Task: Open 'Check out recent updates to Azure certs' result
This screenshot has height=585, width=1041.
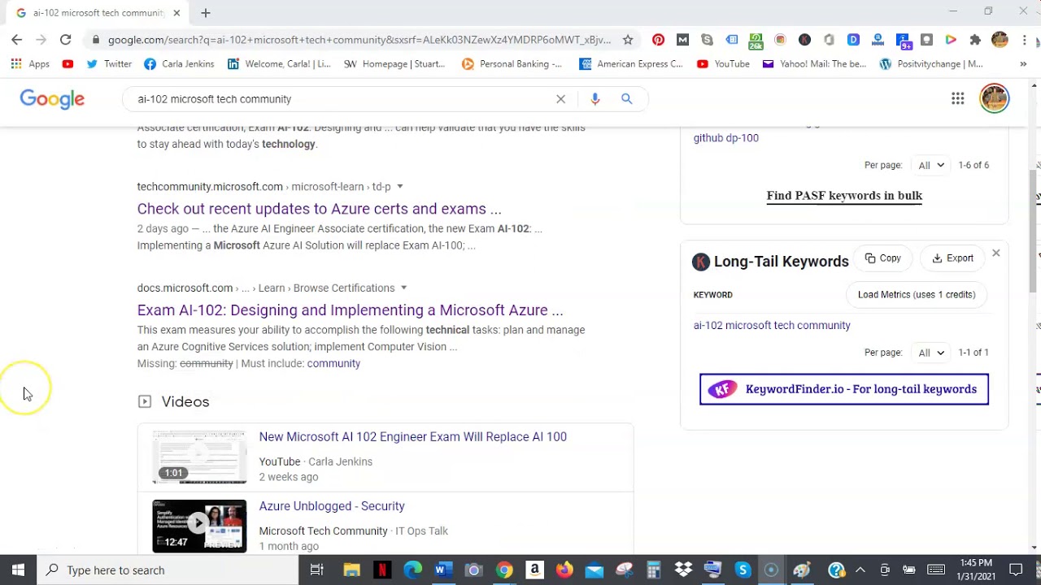Action: click(x=319, y=209)
